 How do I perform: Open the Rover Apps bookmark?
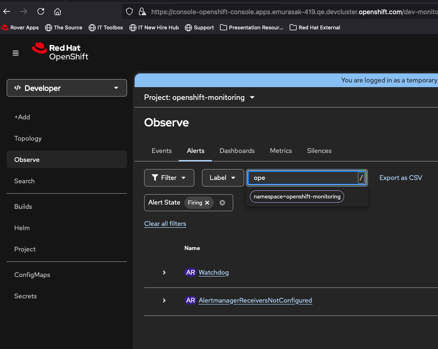pos(20,27)
